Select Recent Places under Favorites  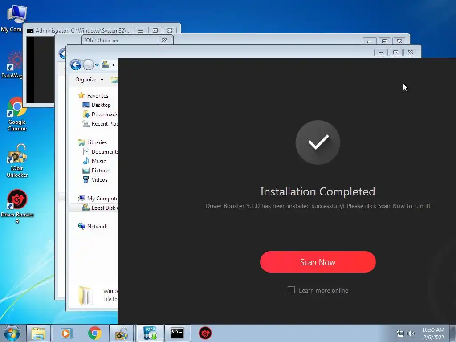point(100,124)
